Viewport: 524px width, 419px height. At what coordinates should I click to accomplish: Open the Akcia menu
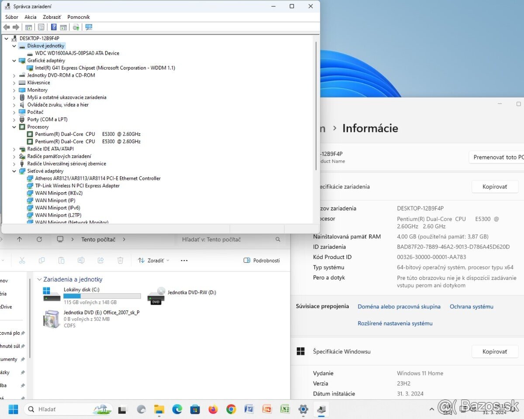point(31,17)
